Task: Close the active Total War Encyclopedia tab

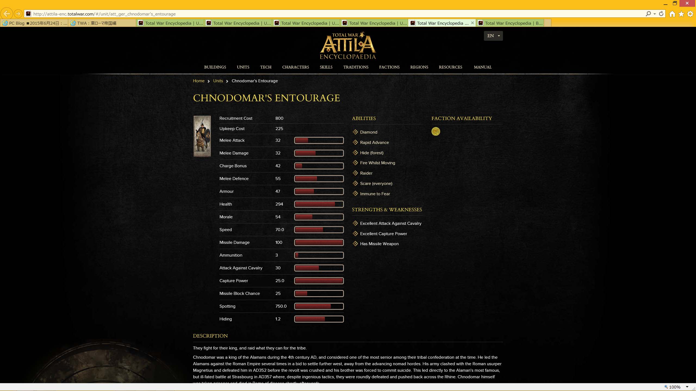Action: 473,23
